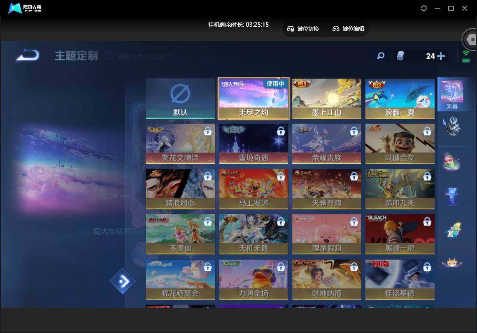Select the 狸尾假日 theme card

(327, 234)
